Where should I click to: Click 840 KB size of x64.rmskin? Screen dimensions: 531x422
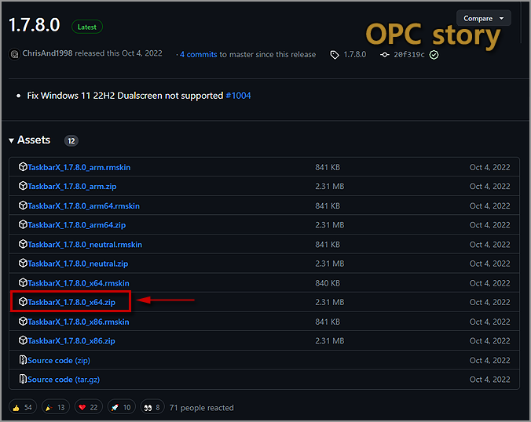click(x=328, y=283)
